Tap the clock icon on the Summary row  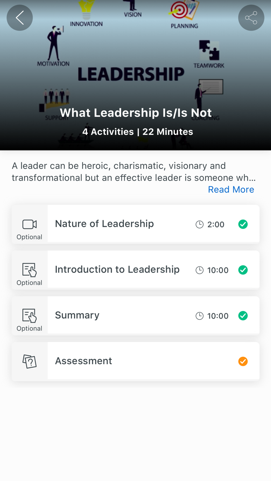(199, 316)
